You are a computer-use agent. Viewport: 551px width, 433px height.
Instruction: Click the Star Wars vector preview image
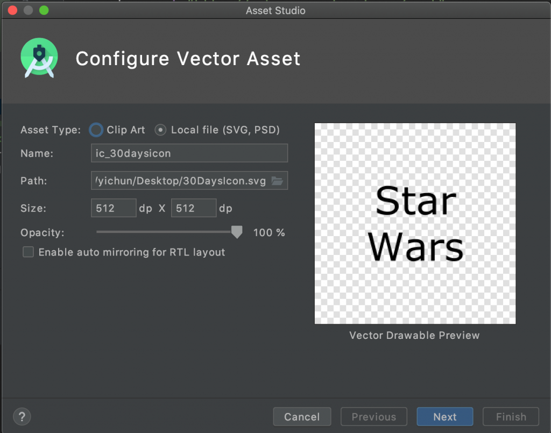[x=415, y=223]
